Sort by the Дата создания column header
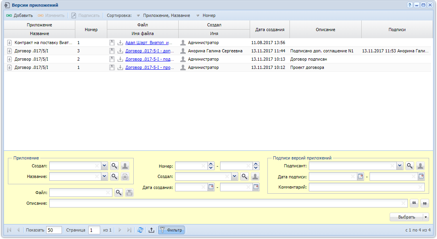437x239 pixels. click(269, 30)
